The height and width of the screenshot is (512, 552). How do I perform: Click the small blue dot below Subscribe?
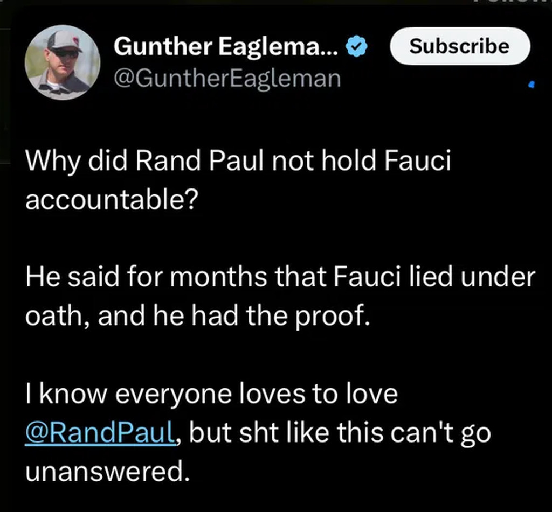tap(532, 85)
